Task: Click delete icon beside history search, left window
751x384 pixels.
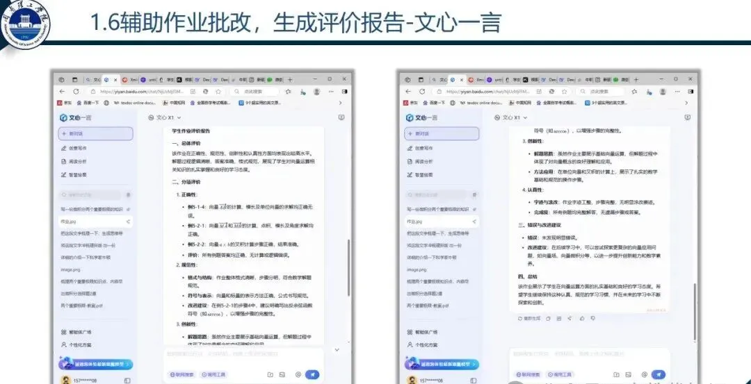Action: pos(128,195)
